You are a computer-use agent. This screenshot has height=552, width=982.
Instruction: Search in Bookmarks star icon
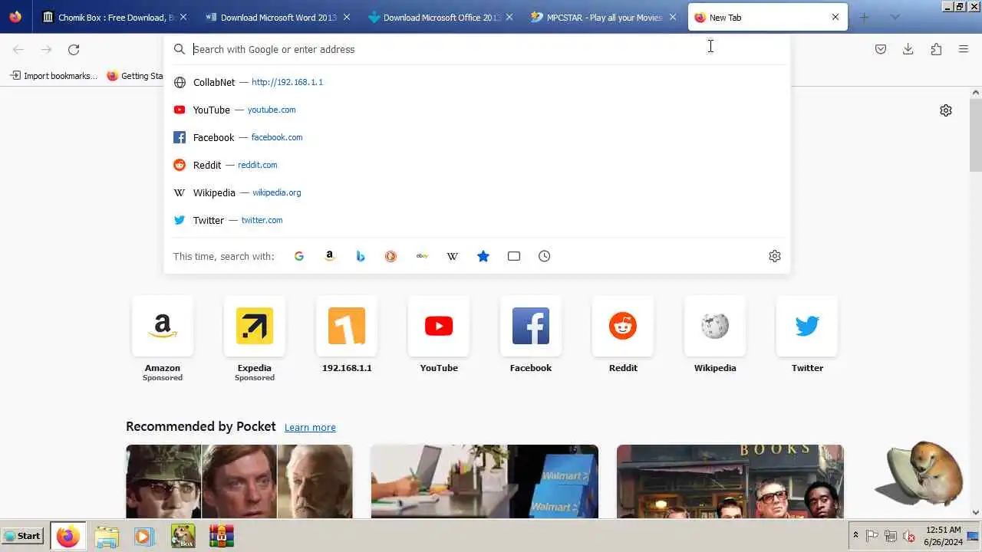coord(483,256)
